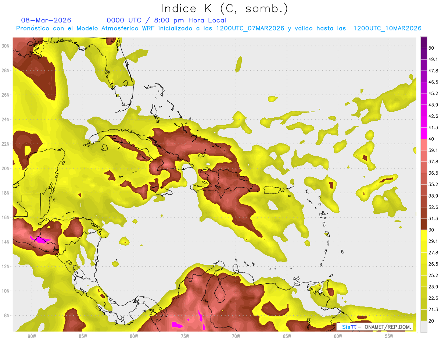Click the colorbar value 32.6
441x341 pixels.
[x=433, y=207]
